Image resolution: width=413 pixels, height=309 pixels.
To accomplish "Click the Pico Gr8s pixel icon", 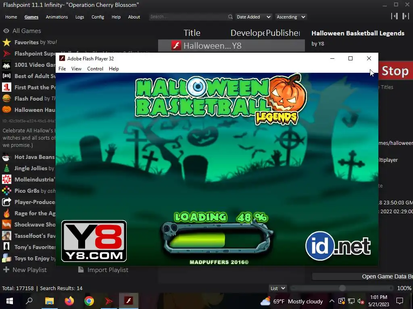I will click(x=6, y=191).
